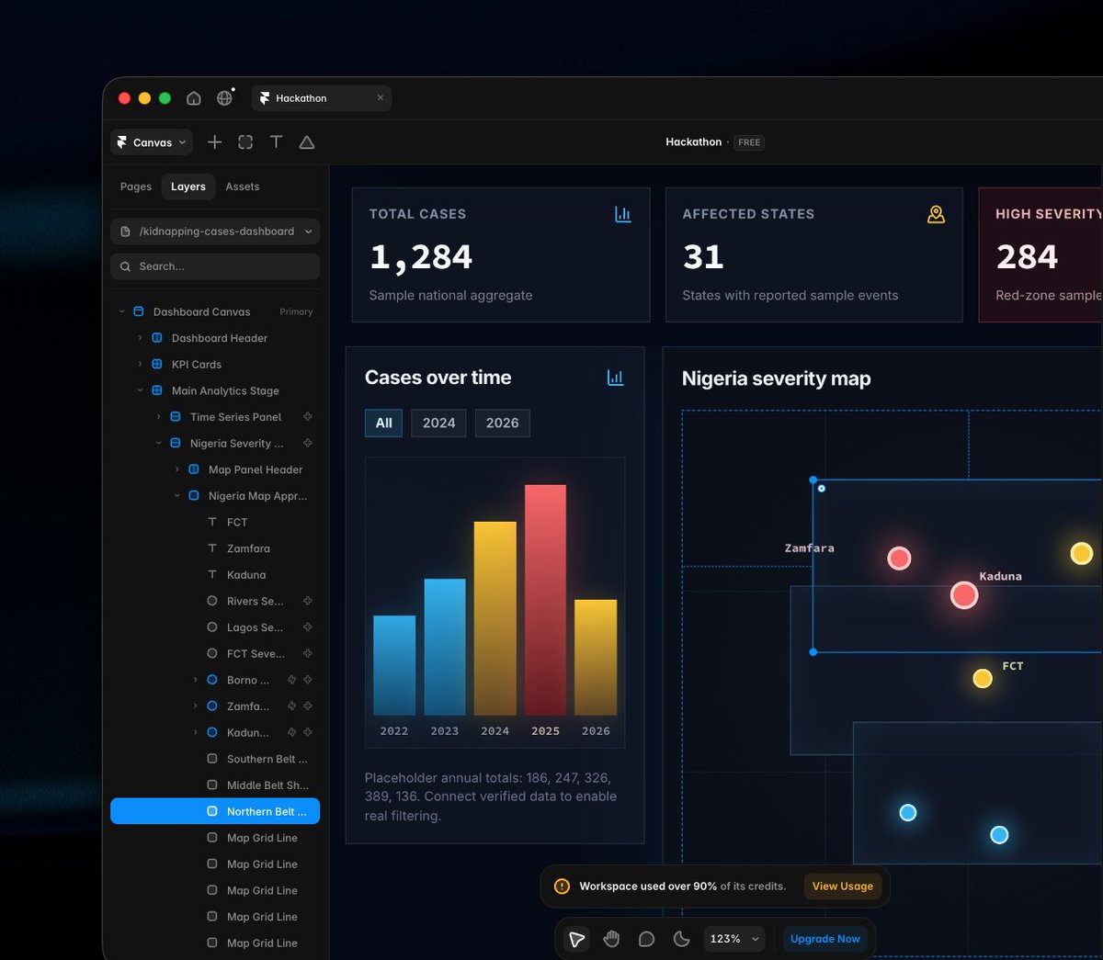Collapse the Main Analytics Stage layer
The height and width of the screenshot is (960, 1103).
(140, 390)
